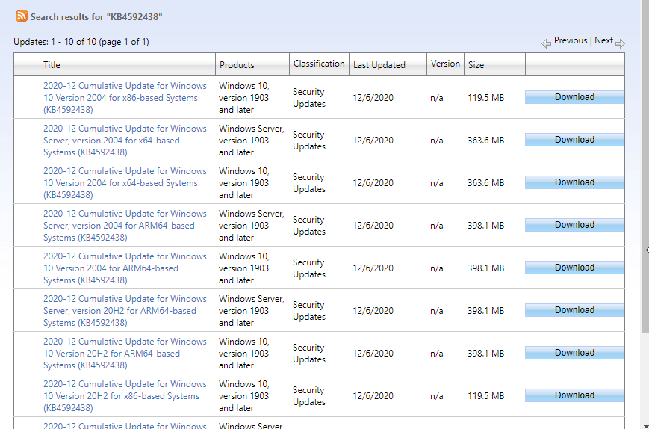Click the RSS feed icon beside search results

tap(22, 16)
